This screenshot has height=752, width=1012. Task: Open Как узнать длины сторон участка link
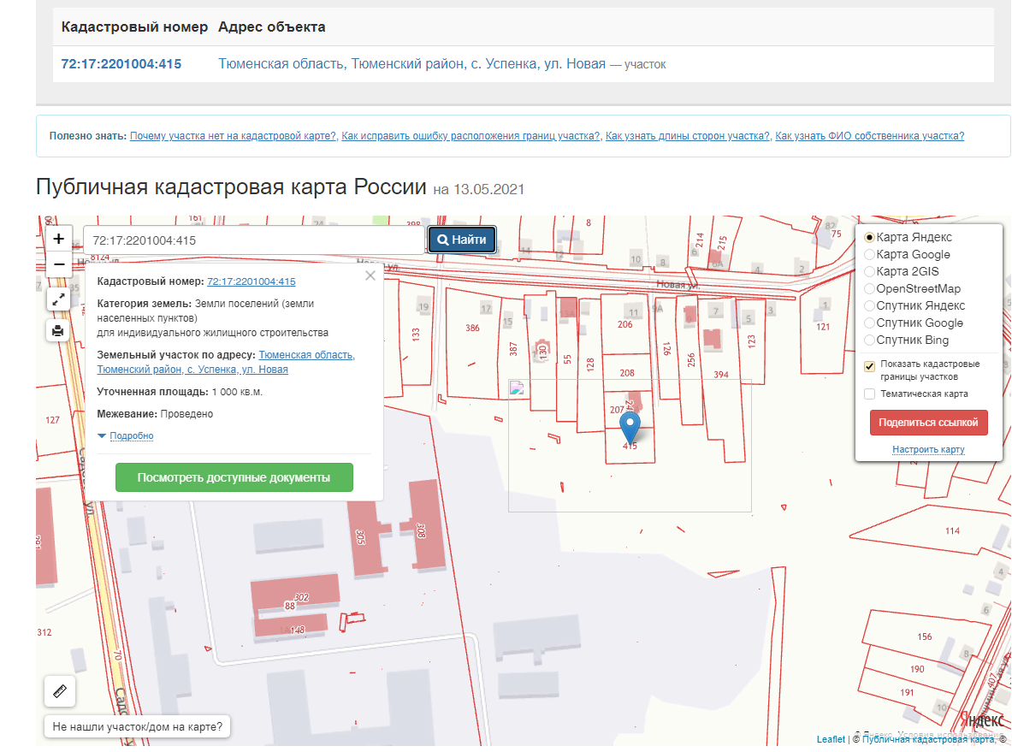tap(688, 135)
